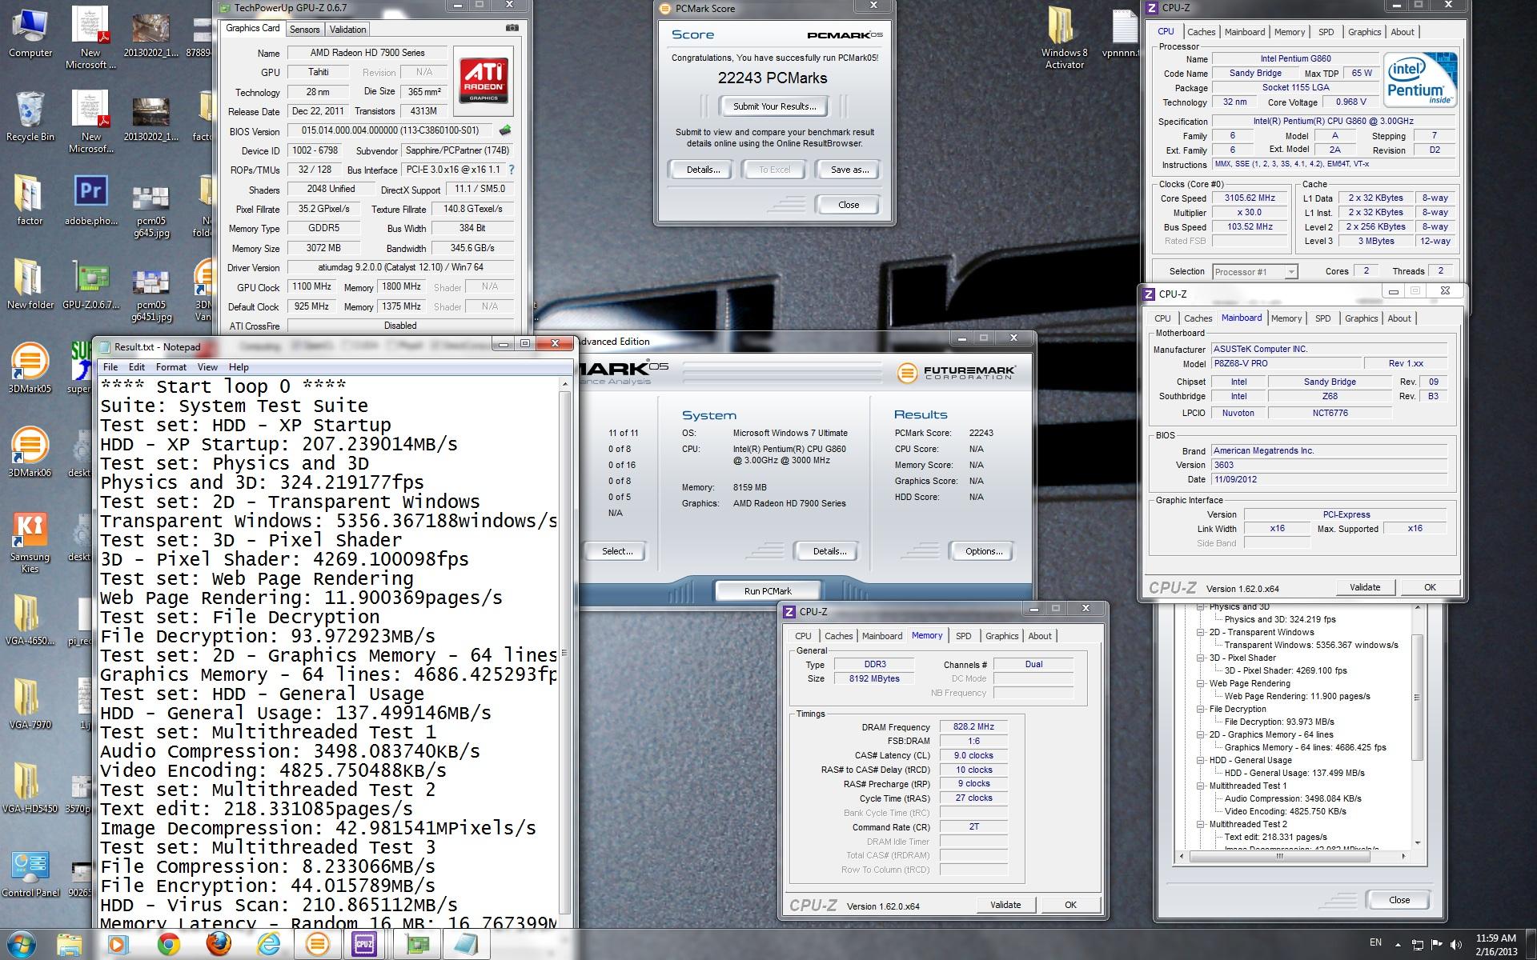Click the GPU-Z BIOS save chip icon
Image resolution: width=1537 pixels, height=960 pixels.
pyautogui.click(x=504, y=130)
